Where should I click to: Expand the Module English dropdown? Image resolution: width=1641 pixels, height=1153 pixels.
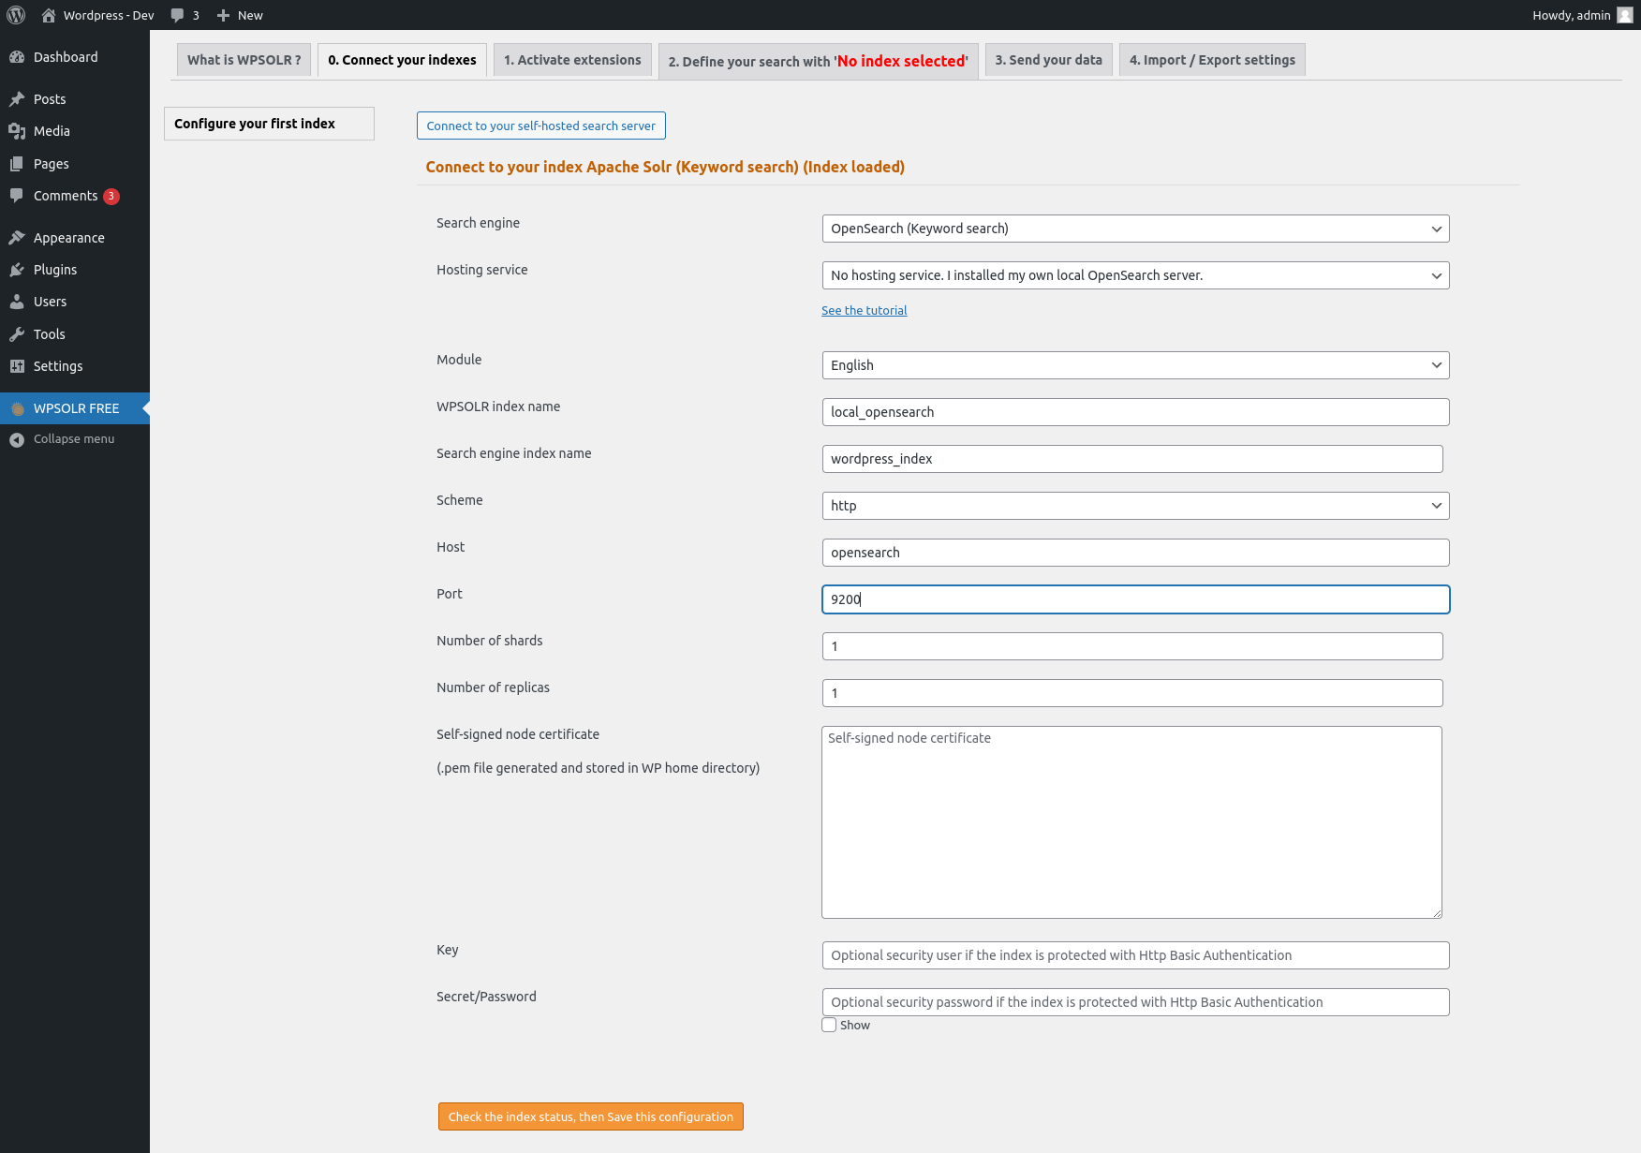pyautogui.click(x=1135, y=365)
